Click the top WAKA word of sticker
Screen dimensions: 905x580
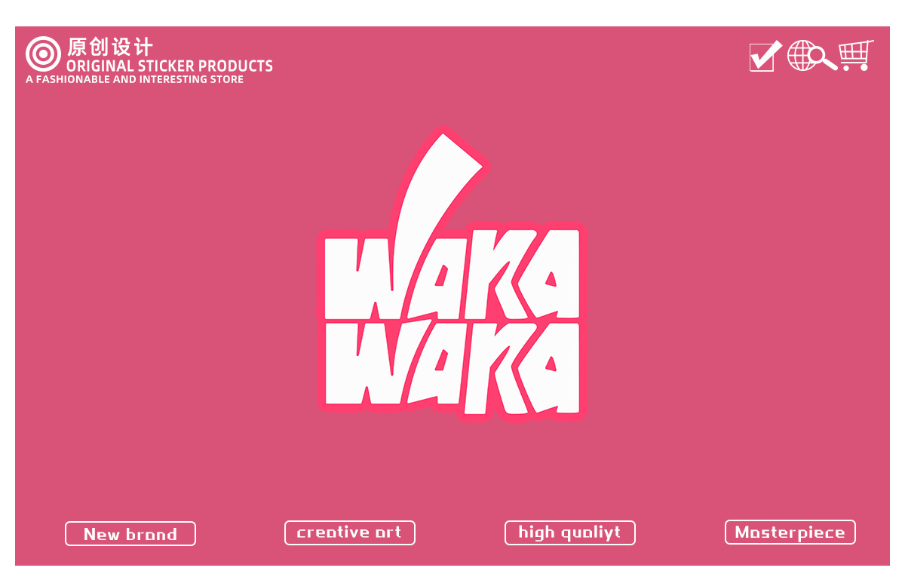452,275
